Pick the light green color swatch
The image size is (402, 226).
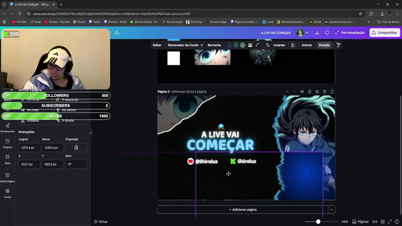(x=242, y=45)
